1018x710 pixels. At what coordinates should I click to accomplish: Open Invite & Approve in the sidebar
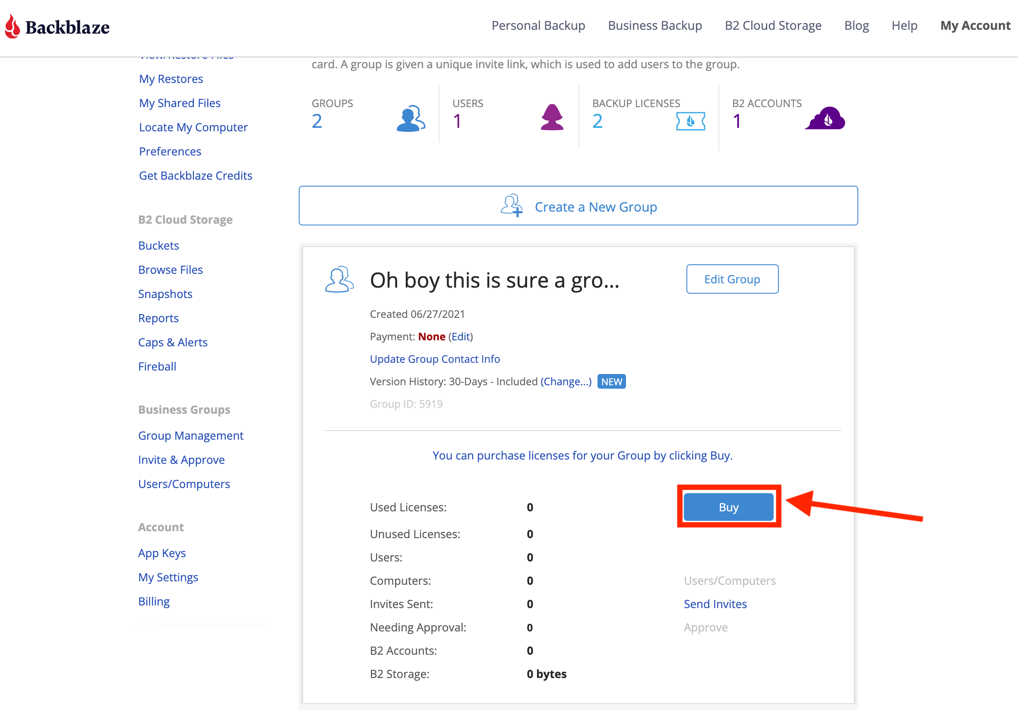181,460
